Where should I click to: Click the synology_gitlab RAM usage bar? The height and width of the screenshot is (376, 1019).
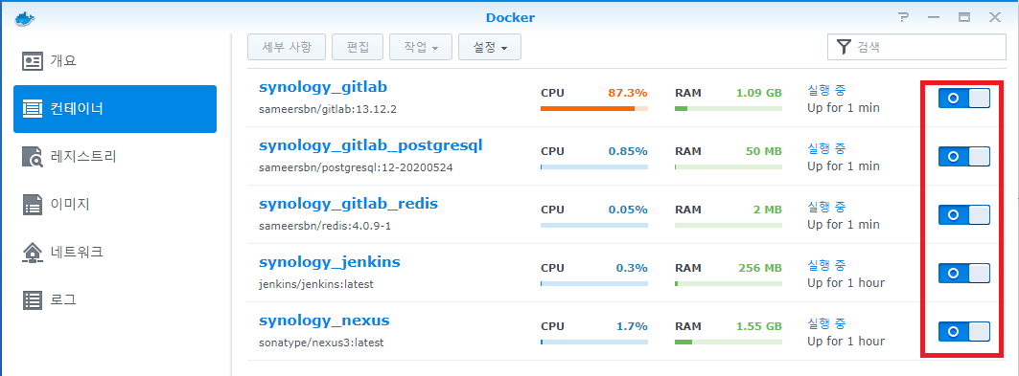coord(729,108)
